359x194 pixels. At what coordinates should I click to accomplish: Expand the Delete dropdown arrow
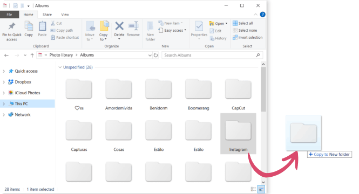click(x=119, y=39)
